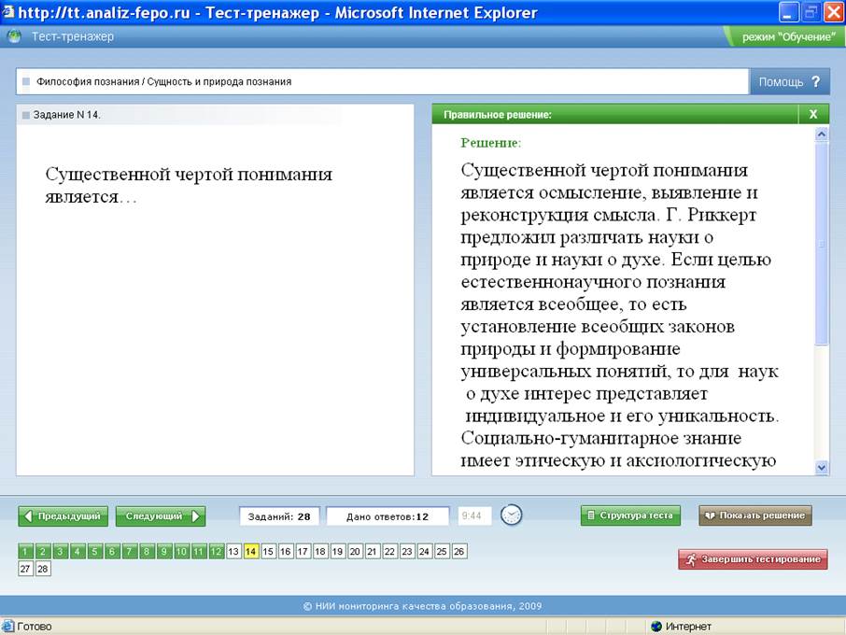The image size is (846, 635).
Task: Jump to question 11
Action: point(199,551)
